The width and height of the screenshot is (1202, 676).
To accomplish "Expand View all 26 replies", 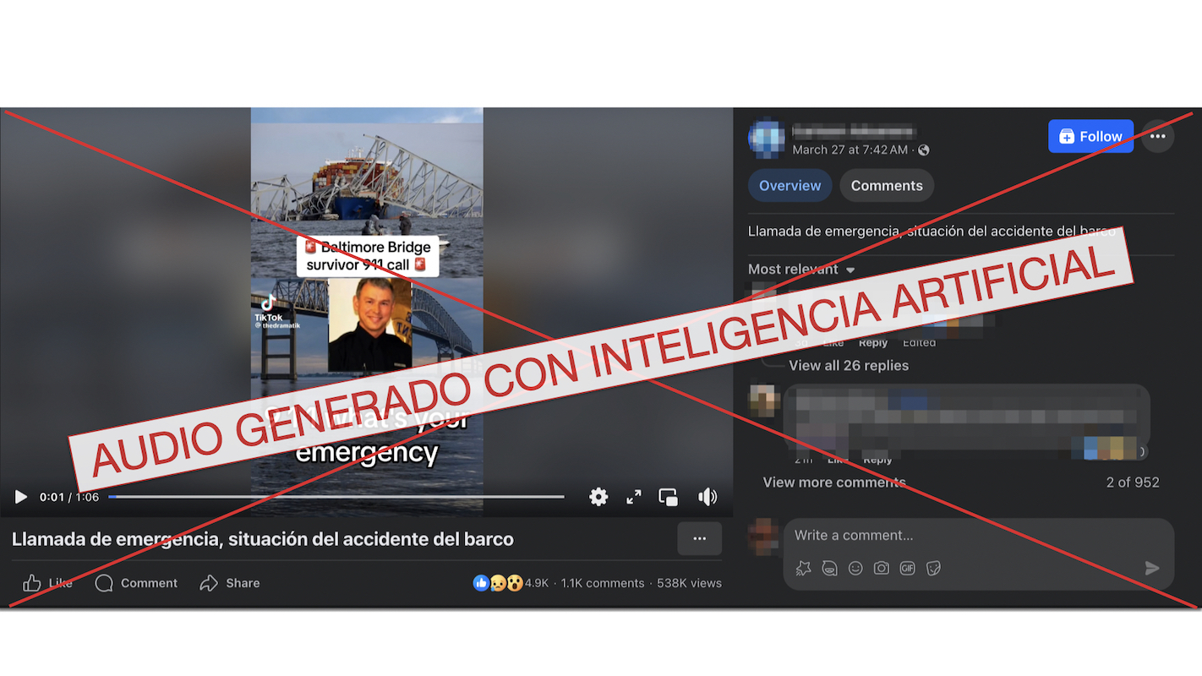I will pos(848,365).
